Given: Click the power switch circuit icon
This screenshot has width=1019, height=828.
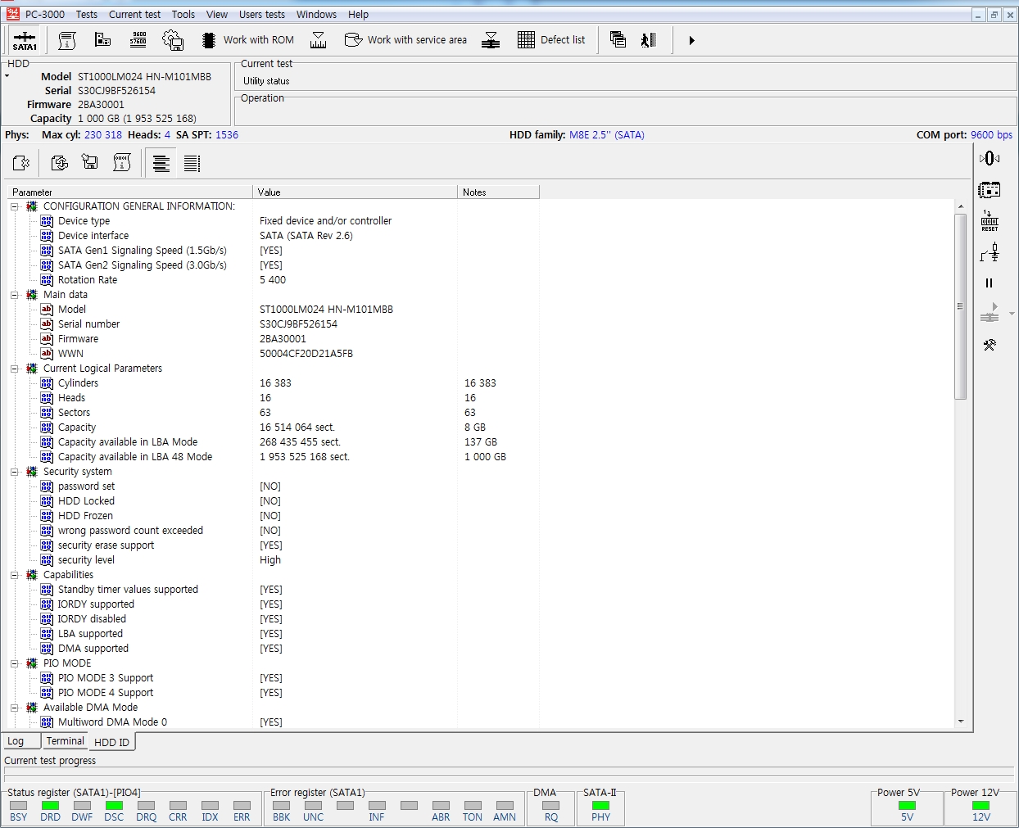Looking at the screenshot, I should pos(990,253).
